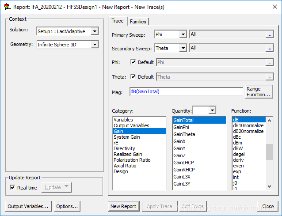Select GainX quantity
The image size is (282, 216).
coord(199,141)
